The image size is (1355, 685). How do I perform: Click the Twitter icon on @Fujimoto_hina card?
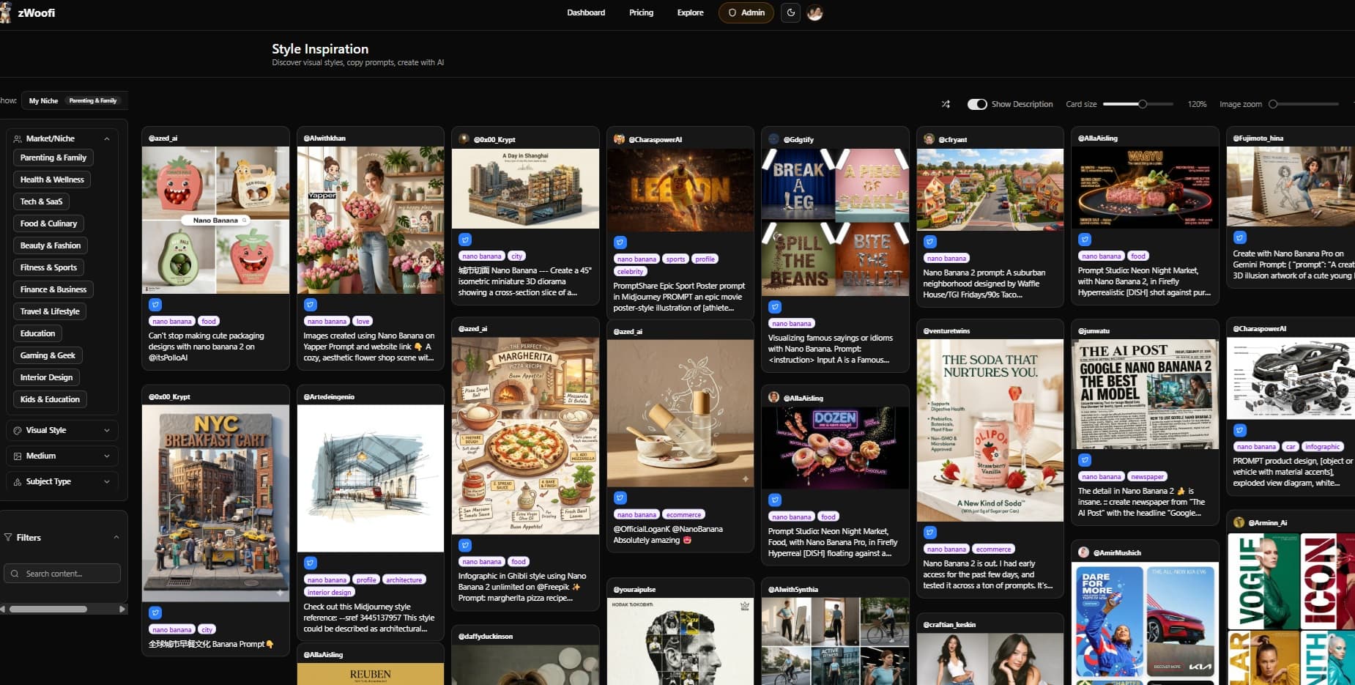(x=1240, y=237)
